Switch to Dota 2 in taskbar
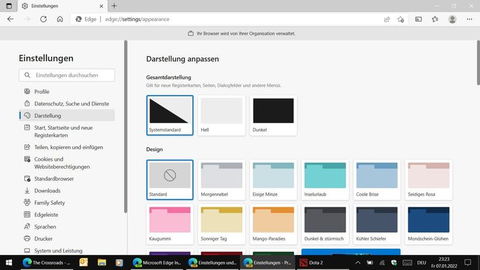The width and height of the screenshot is (480, 270). click(x=323, y=263)
